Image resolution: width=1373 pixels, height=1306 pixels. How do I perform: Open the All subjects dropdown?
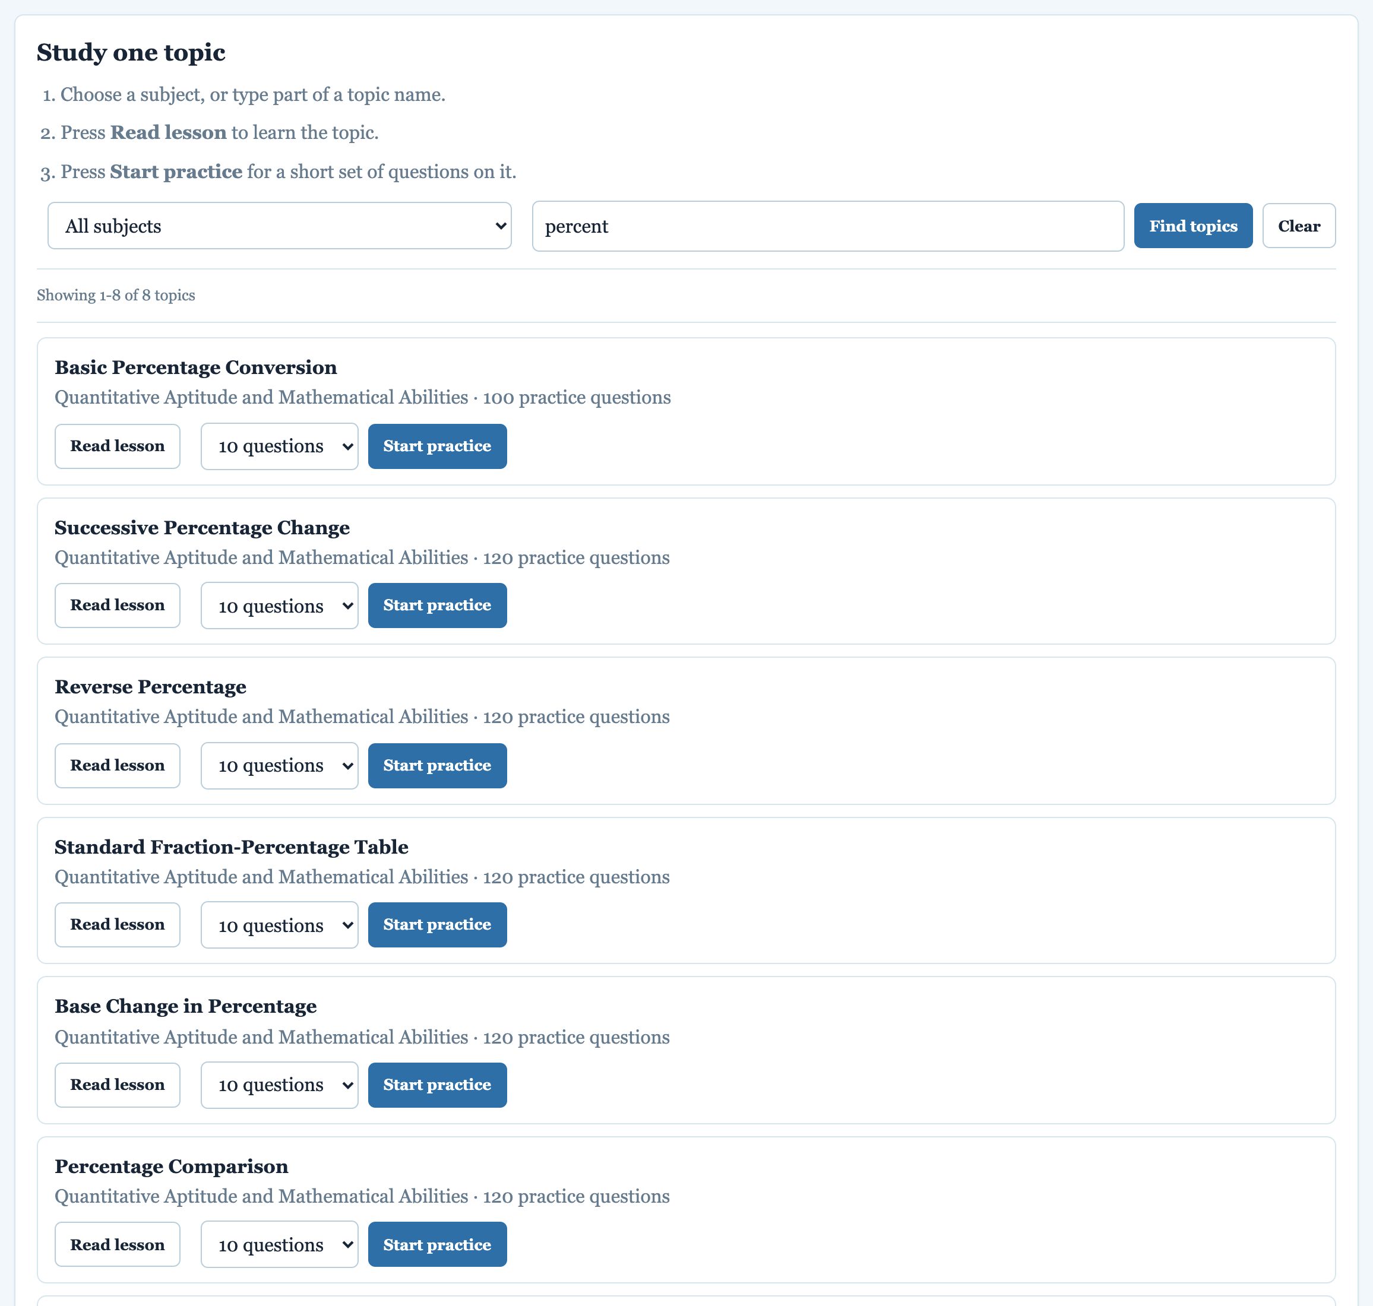coord(279,226)
